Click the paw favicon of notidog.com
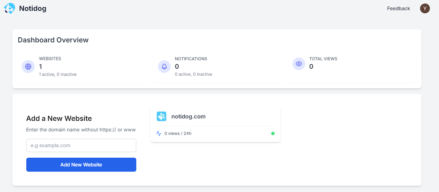Viewport: 439px width, 192px height. (x=162, y=117)
